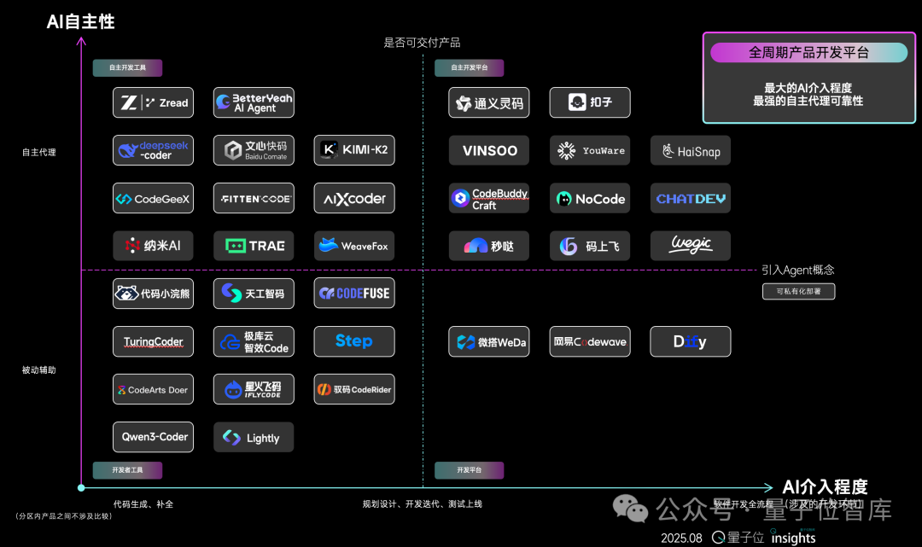Select the Dify logo
Image resolution: width=922 pixels, height=547 pixels.
click(690, 341)
